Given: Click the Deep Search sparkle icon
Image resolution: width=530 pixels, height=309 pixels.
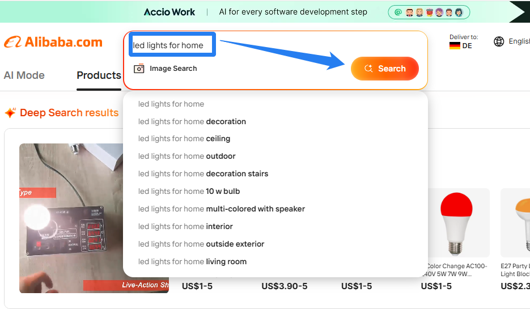Looking at the screenshot, I should pyautogui.click(x=10, y=113).
